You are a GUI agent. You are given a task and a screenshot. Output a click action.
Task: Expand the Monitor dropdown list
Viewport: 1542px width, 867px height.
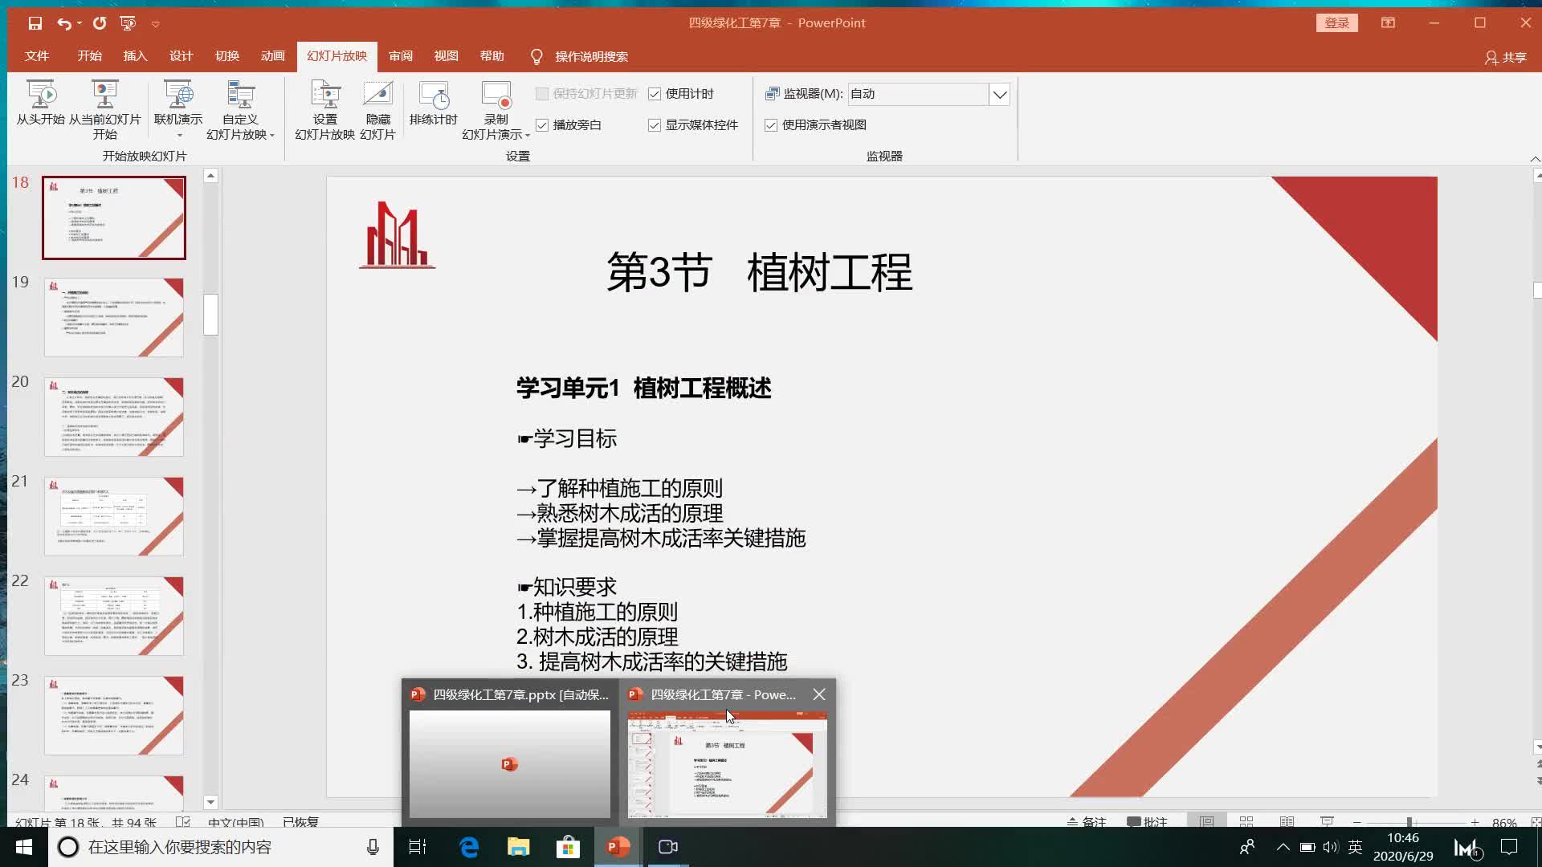(999, 95)
